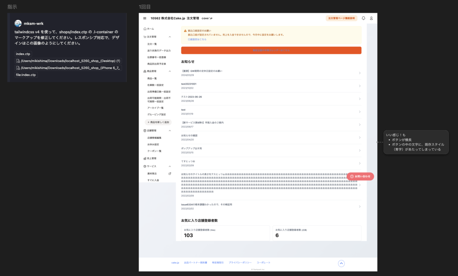
Task: Click the wide orange banner button
Action: pyautogui.click(x=271, y=50)
